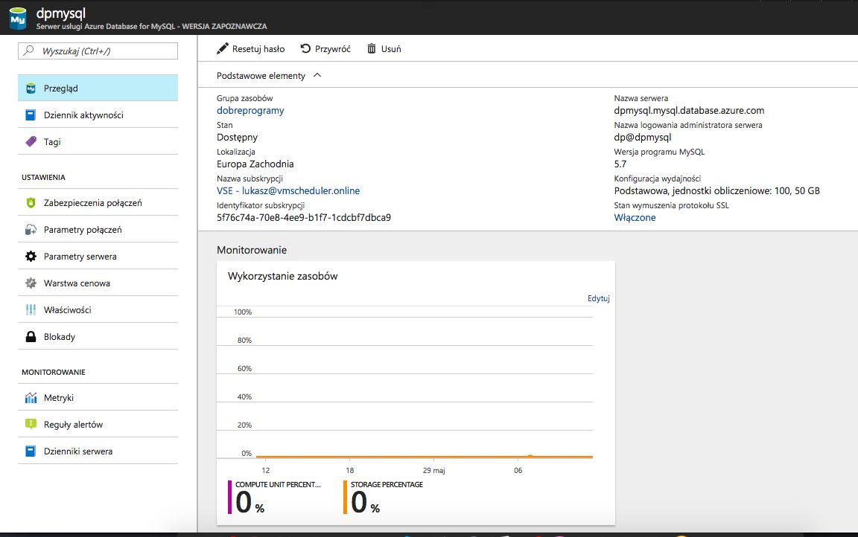858x537 pixels.
Task: Open the VSE subscription link
Action: coord(288,191)
